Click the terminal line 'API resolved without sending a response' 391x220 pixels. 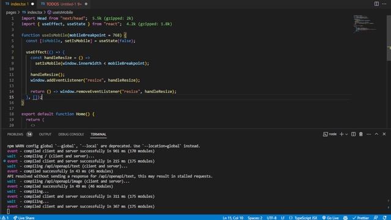[x=110, y=176]
